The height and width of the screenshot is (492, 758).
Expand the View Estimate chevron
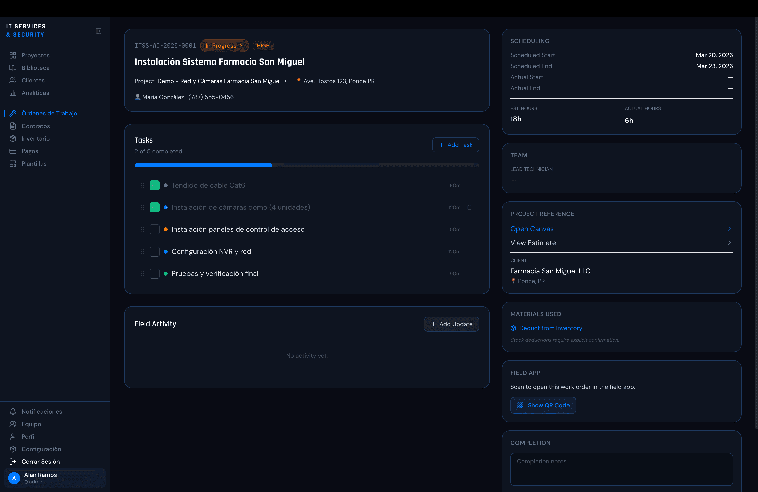point(730,243)
